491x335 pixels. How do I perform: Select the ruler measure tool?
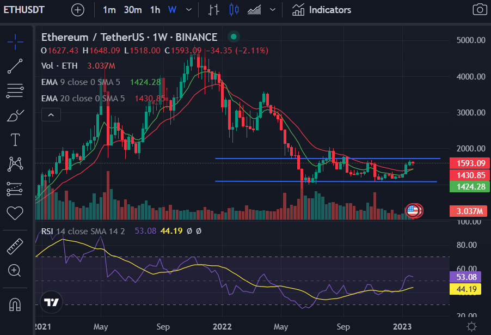click(x=15, y=246)
